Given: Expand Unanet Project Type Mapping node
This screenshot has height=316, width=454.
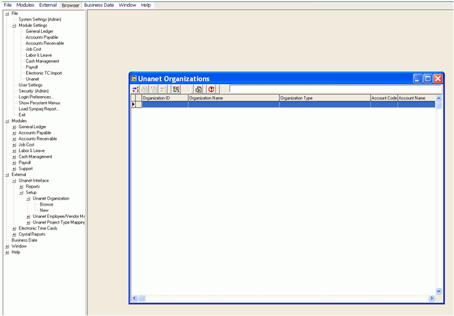Looking at the screenshot, I should [x=28, y=223].
